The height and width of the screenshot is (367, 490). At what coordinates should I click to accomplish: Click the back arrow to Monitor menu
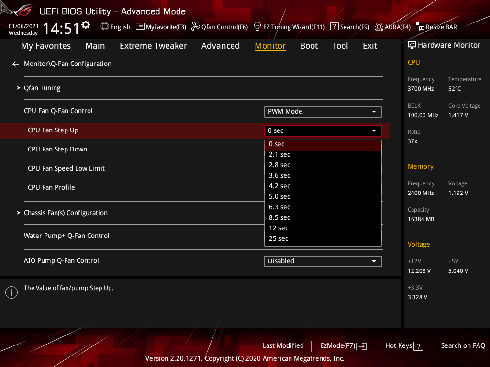(x=16, y=64)
